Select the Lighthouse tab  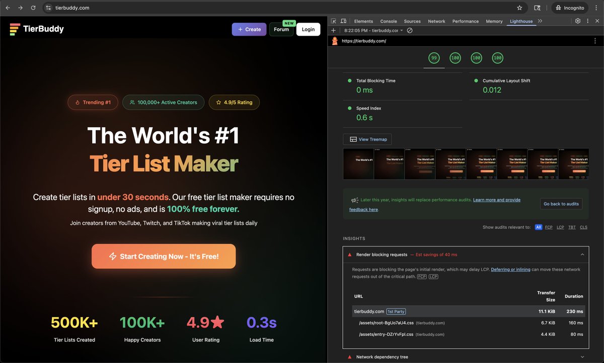point(521,21)
